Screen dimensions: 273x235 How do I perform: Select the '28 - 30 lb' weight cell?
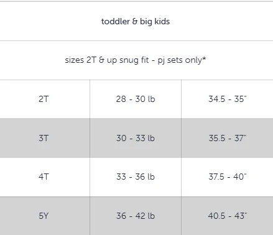(136, 99)
